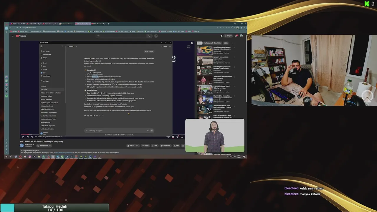Open YouTube hamburger guide menu
This screenshot has width=377, height=212.
[x=12, y=36]
